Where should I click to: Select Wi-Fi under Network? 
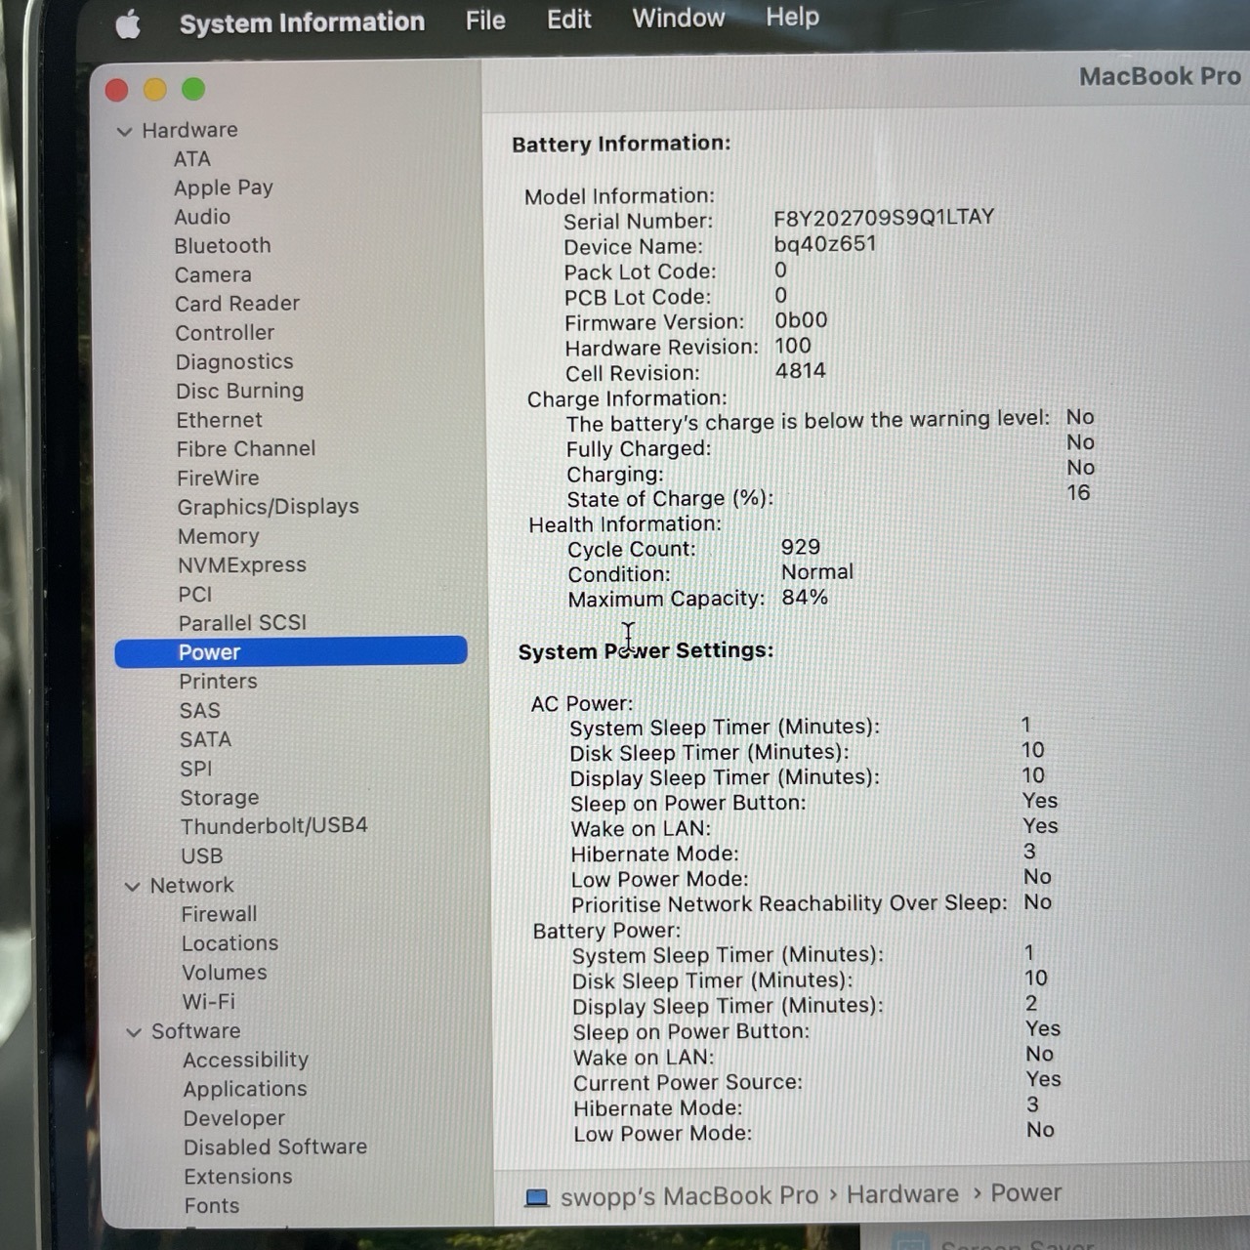click(209, 1003)
